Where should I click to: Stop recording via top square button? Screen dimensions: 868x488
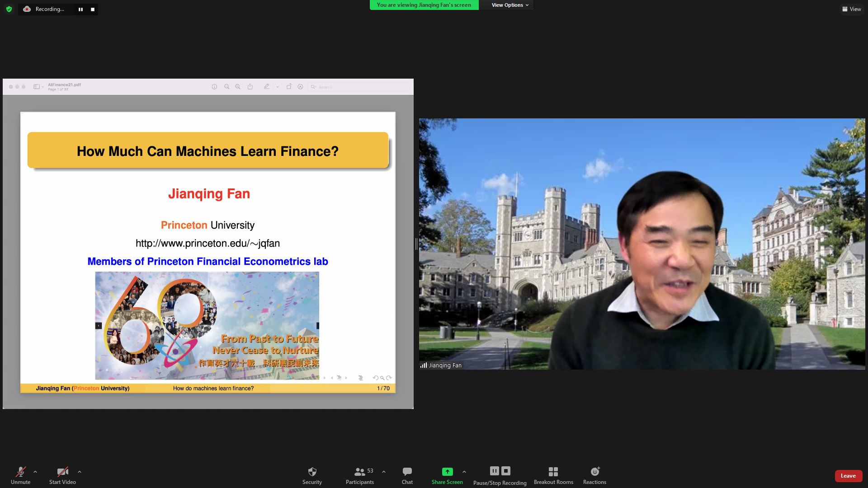click(93, 9)
